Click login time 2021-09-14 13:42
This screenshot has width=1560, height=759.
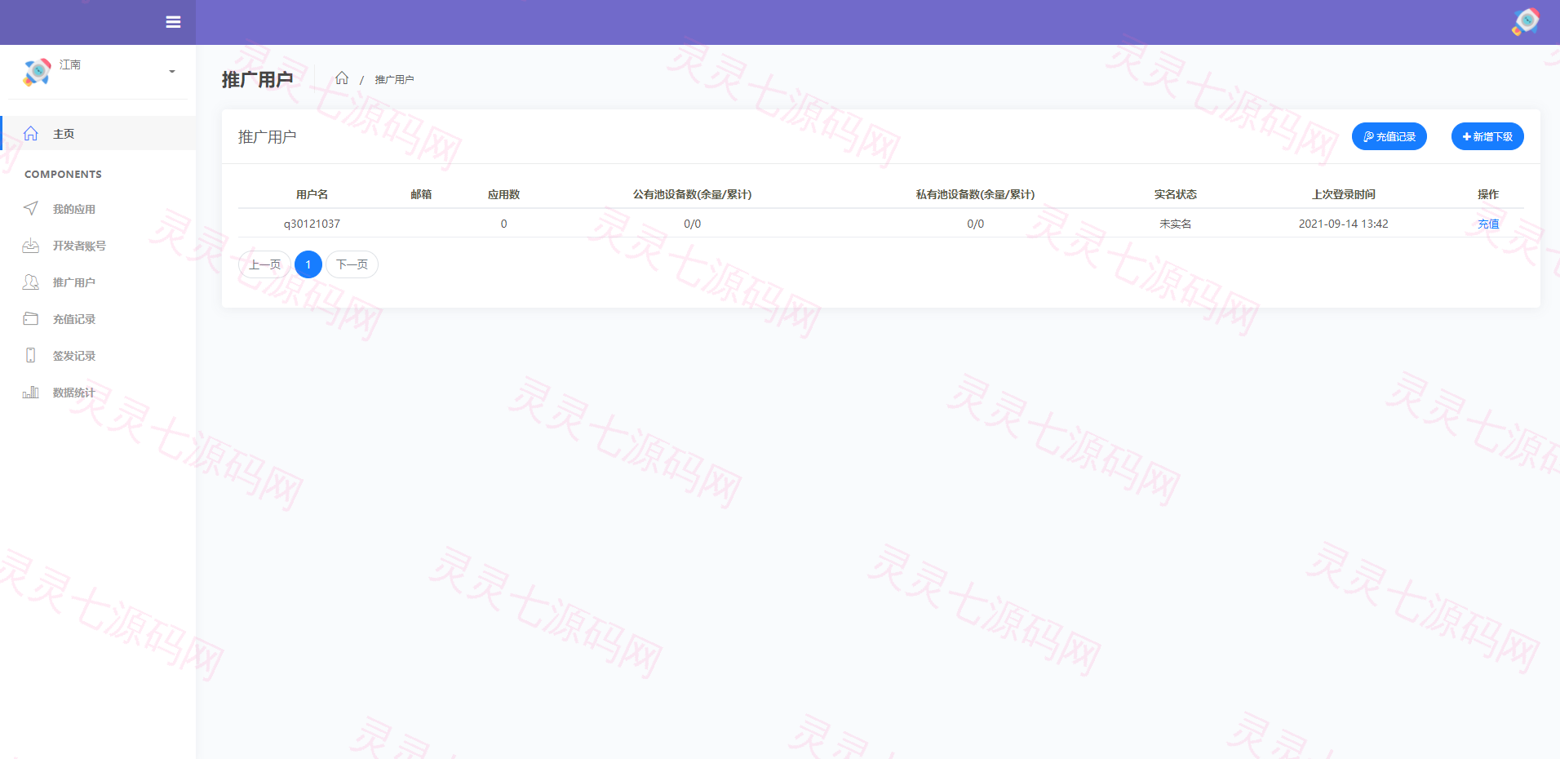[x=1343, y=224]
